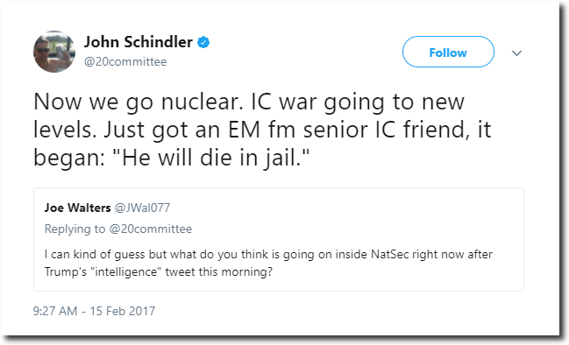This screenshot has width=569, height=345.
Task: Click the blue verified badge beside John Schindler
Action: coord(203,42)
